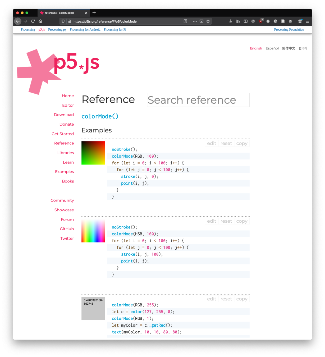
Task: Switch language to 한국어
Action: point(303,48)
